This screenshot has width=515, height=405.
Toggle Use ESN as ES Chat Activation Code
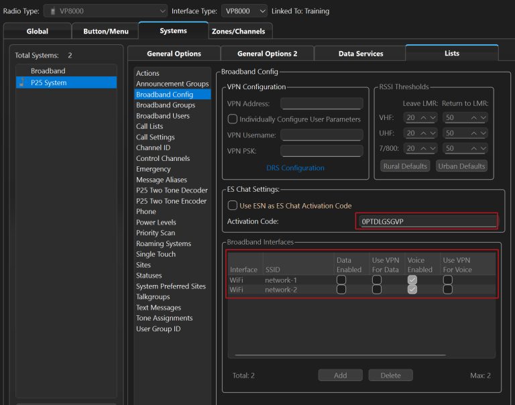233,205
